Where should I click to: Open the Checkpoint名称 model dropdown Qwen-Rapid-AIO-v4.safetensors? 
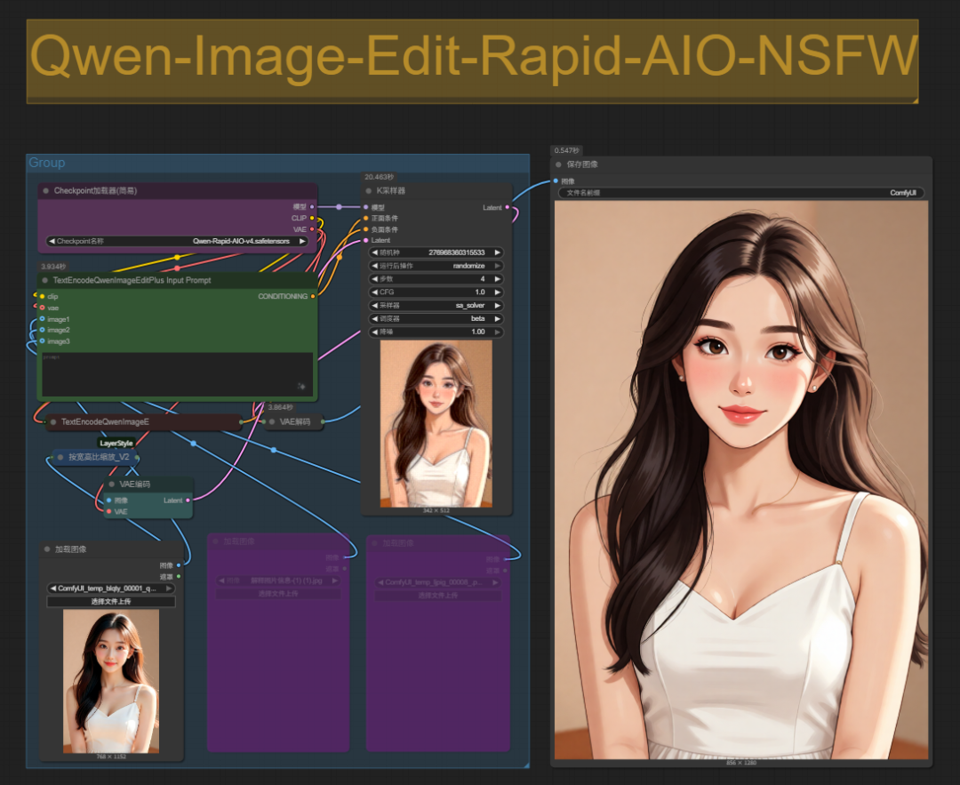click(177, 241)
